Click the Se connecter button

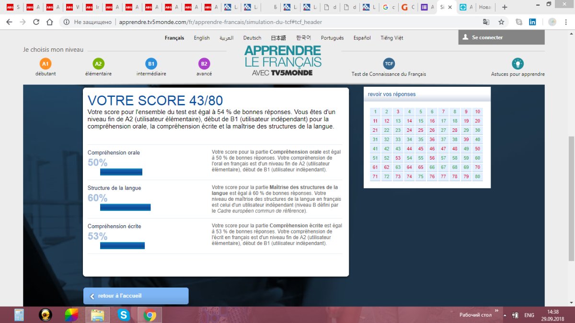coord(501,37)
